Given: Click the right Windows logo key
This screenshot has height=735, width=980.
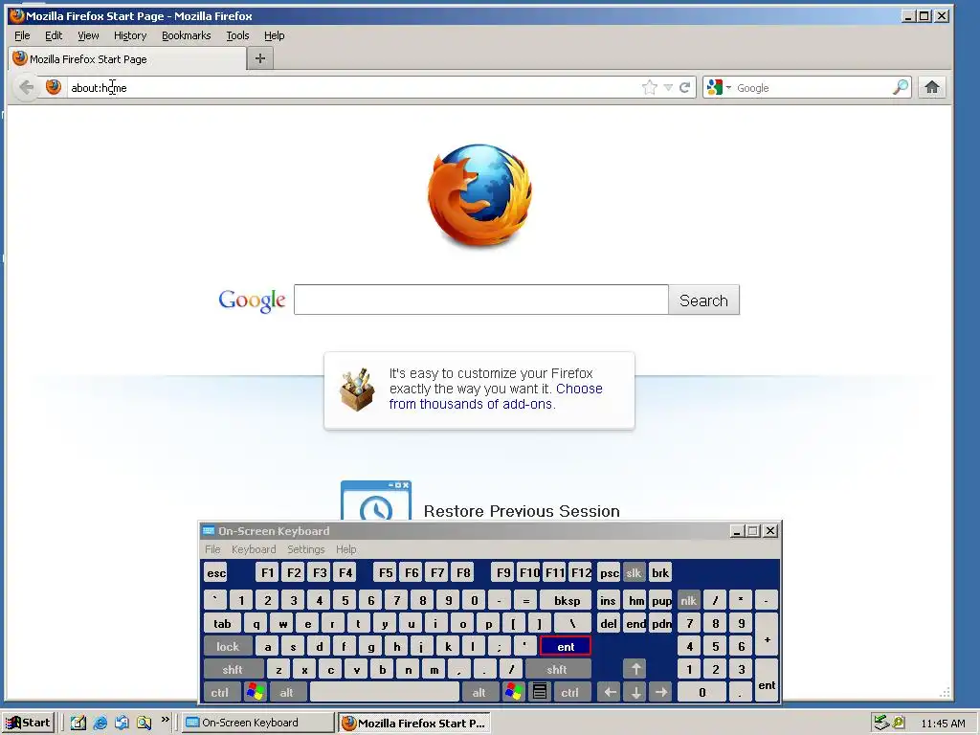Looking at the screenshot, I should click(513, 693).
